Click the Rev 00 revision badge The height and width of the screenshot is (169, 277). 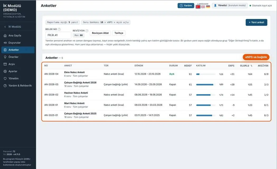coord(78,35)
